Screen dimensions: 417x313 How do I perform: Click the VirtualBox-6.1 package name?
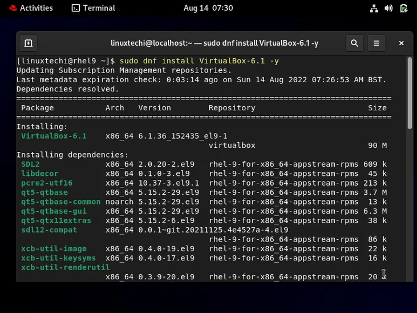coord(54,136)
